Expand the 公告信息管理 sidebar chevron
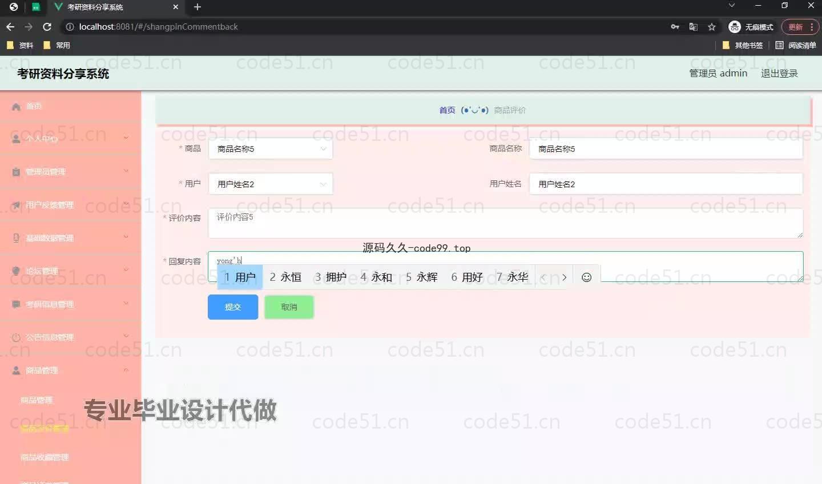The image size is (822, 484). coord(126,336)
